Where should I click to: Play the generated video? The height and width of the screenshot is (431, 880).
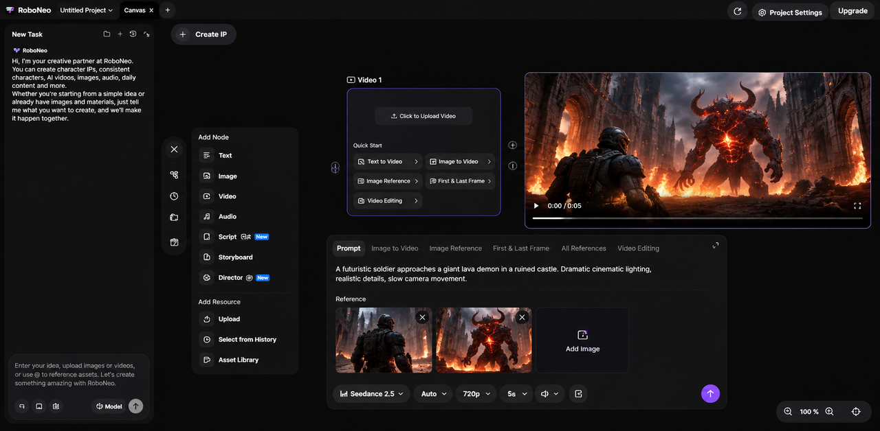(x=536, y=206)
